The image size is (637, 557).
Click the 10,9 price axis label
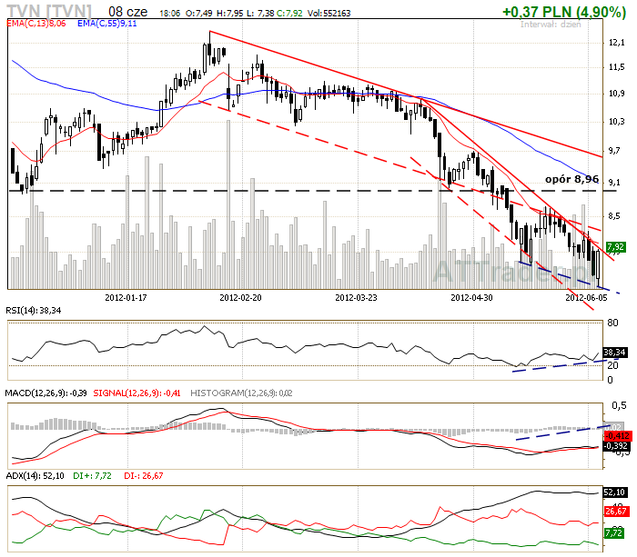pos(616,94)
